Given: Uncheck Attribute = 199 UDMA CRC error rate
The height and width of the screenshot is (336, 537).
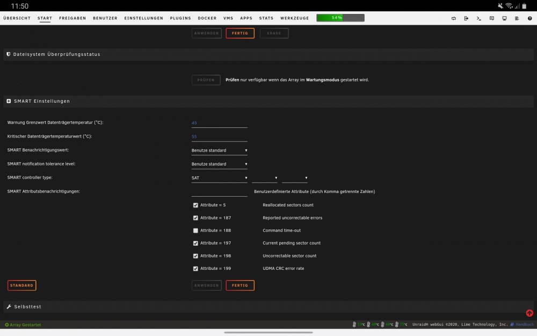Looking at the screenshot, I should tap(195, 268).
